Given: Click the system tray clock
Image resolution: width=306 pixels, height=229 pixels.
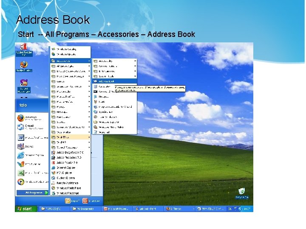Looking at the screenshot, I should coord(247,209).
